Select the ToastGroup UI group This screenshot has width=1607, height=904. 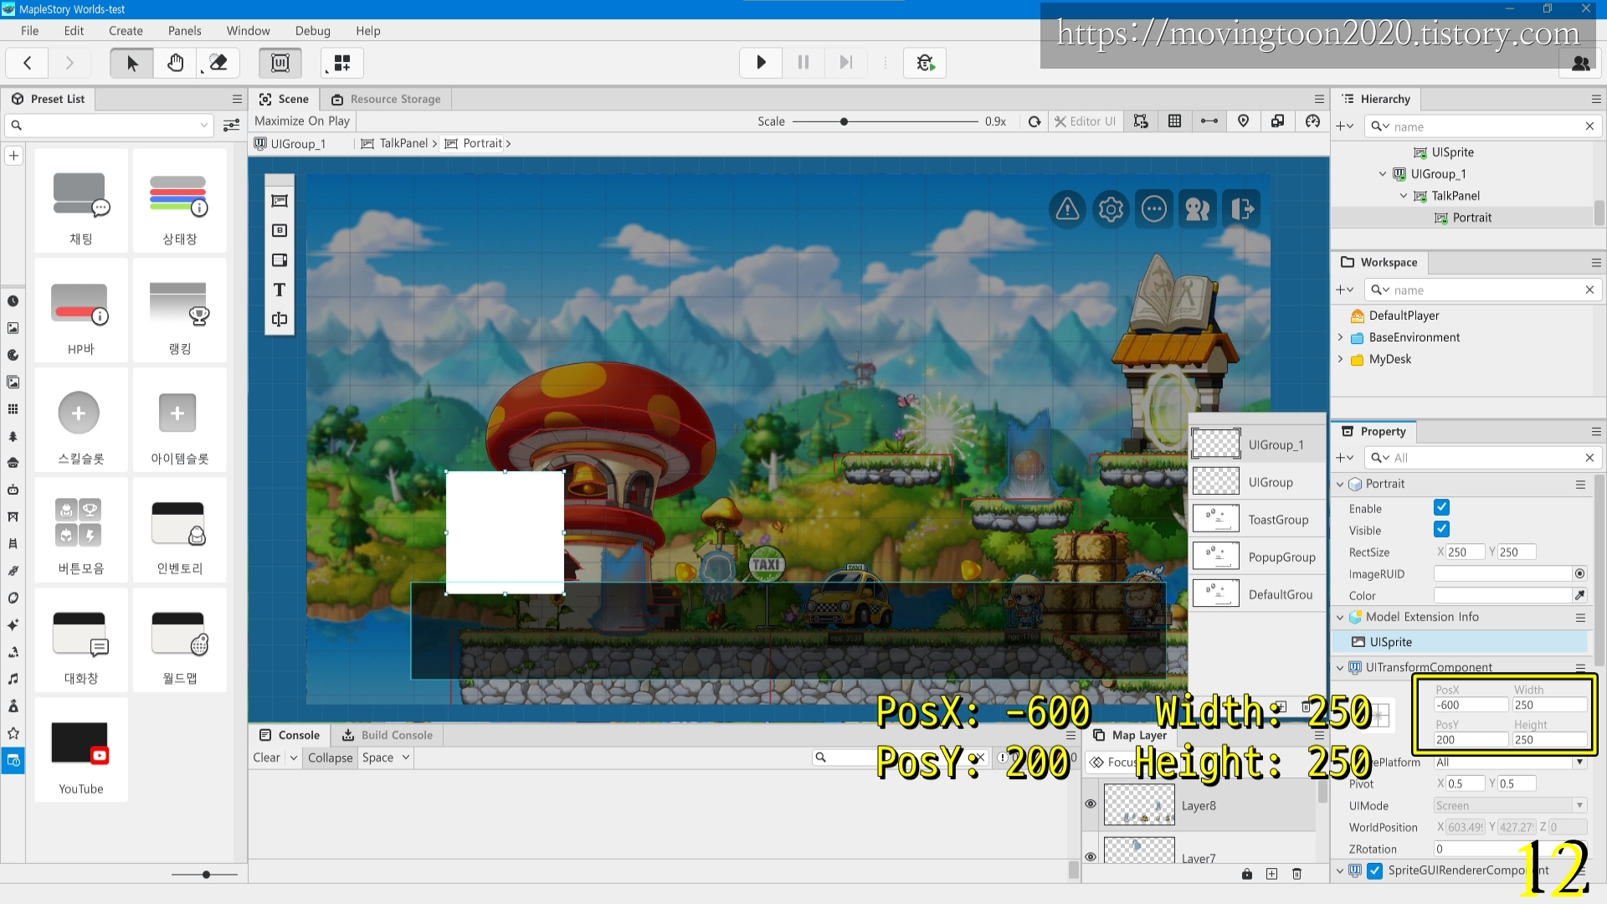pyautogui.click(x=1257, y=519)
